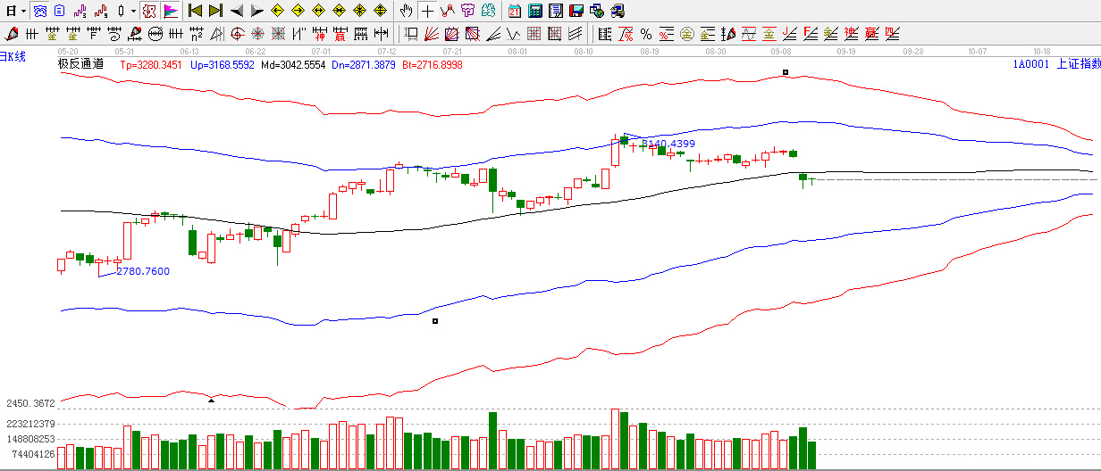The width and height of the screenshot is (1101, 471).
Task: Click the 日K线 period label
Action: coord(13,56)
